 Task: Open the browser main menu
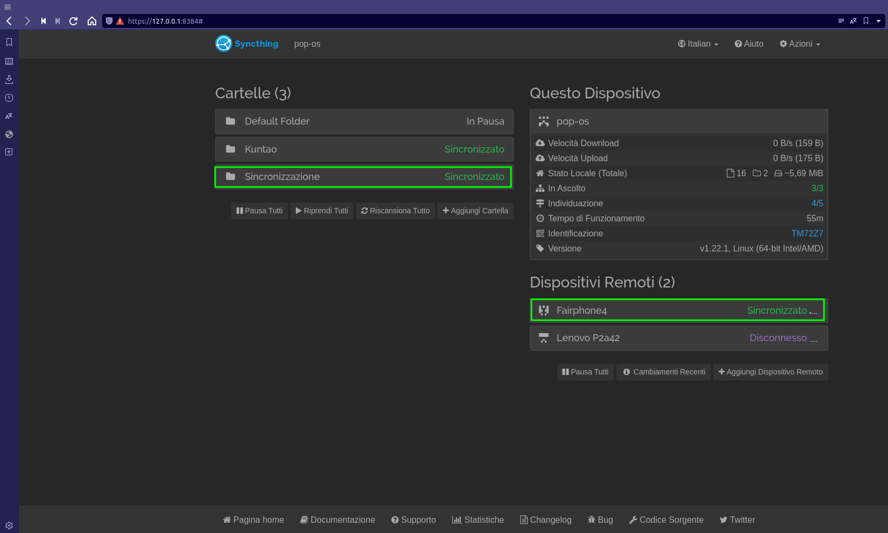point(8,7)
